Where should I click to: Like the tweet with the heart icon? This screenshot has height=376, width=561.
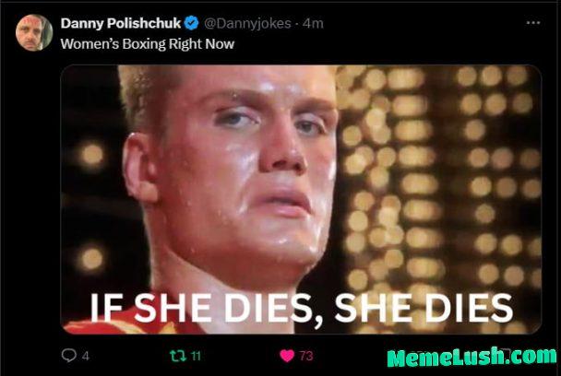click(287, 356)
